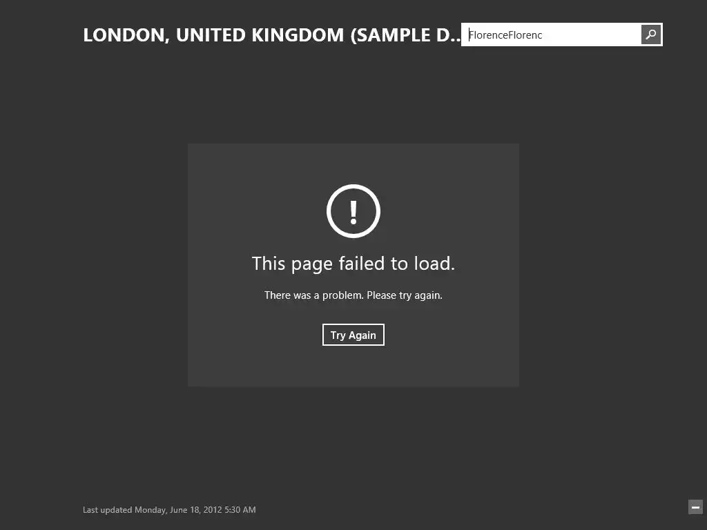707x530 pixels.
Task: Click the exclamation mark error icon
Action: [x=353, y=211]
